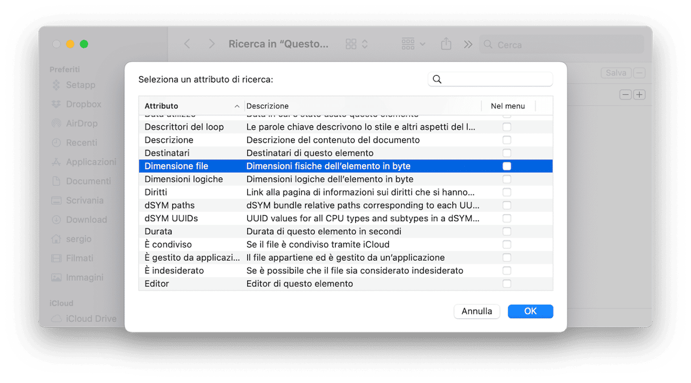This screenshot has width=691, height=383.
Task: Click the AirDrop icon in sidebar
Action: pyautogui.click(x=56, y=123)
